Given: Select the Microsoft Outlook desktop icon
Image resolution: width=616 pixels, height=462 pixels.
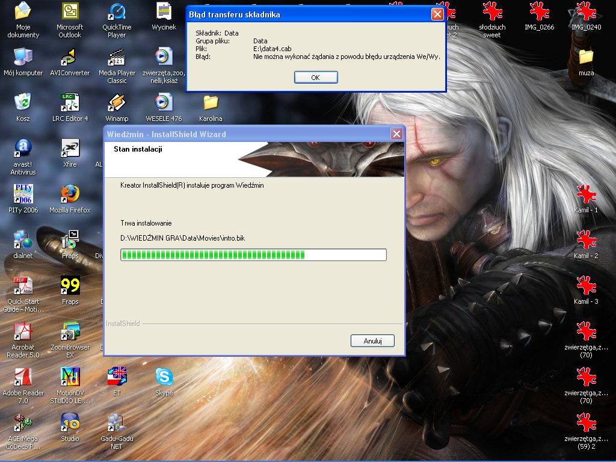Looking at the screenshot, I should 70,20.
